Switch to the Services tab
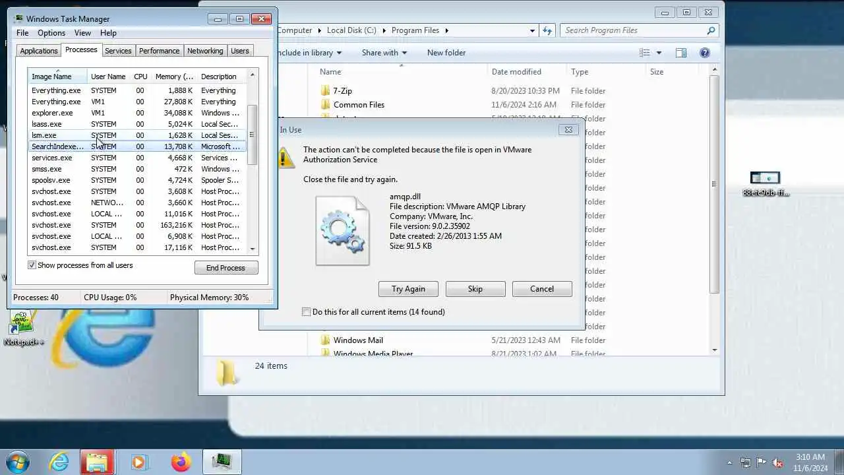The image size is (844, 475). coord(118,51)
